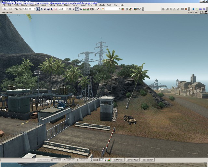Open the Config Spec menu

pyautogui.click(x=34, y=5)
